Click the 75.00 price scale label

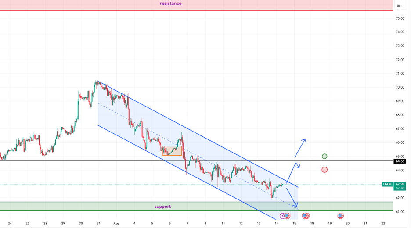[400, 18]
